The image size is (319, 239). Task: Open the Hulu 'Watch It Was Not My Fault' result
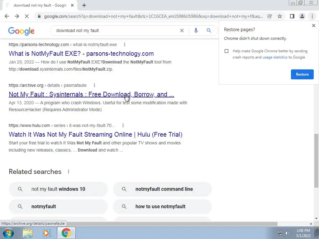click(x=95, y=134)
